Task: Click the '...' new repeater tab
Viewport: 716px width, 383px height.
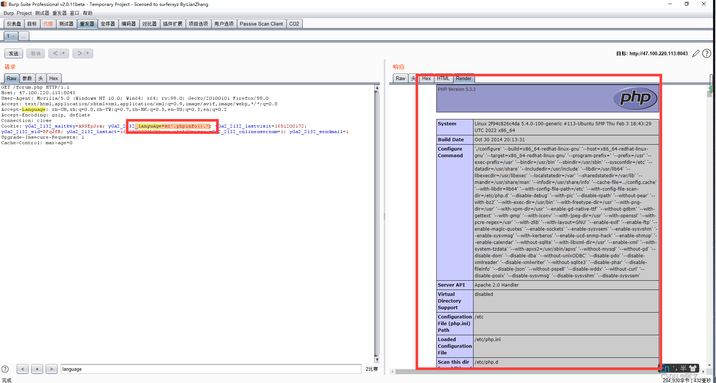Action: point(23,36)
